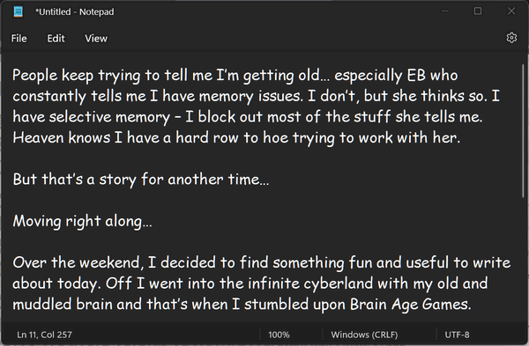Image resolution: width=529 pixels, height=346 pixels.
Task: Open the View menu
Action: pos(96,39)
